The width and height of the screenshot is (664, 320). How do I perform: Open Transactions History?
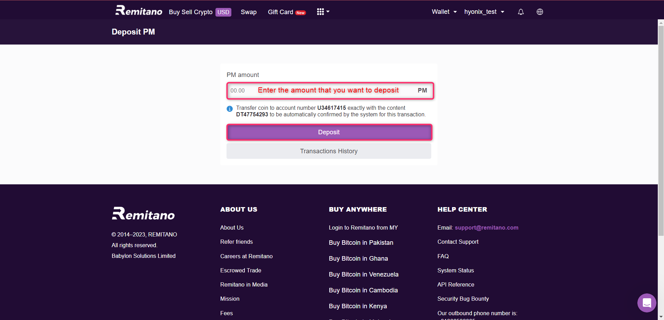(329, 151)
